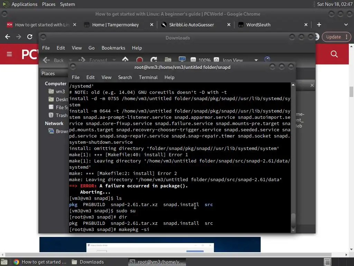This screenshot has height=266, width=354.
Task: Open the Places menu in top panel
Action: (49, 4)
